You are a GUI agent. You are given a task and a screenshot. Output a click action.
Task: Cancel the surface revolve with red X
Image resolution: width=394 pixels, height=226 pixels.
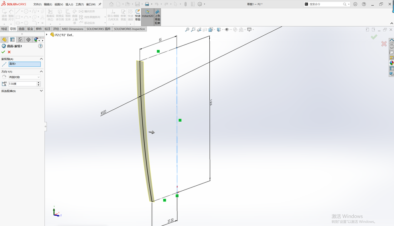pyautogui.click(x=9, y=52)
